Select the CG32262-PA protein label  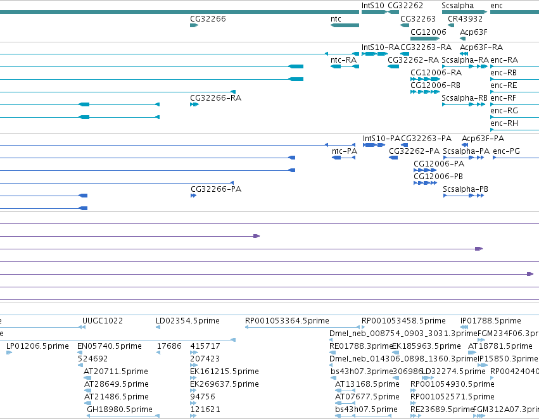pos(414,151)
